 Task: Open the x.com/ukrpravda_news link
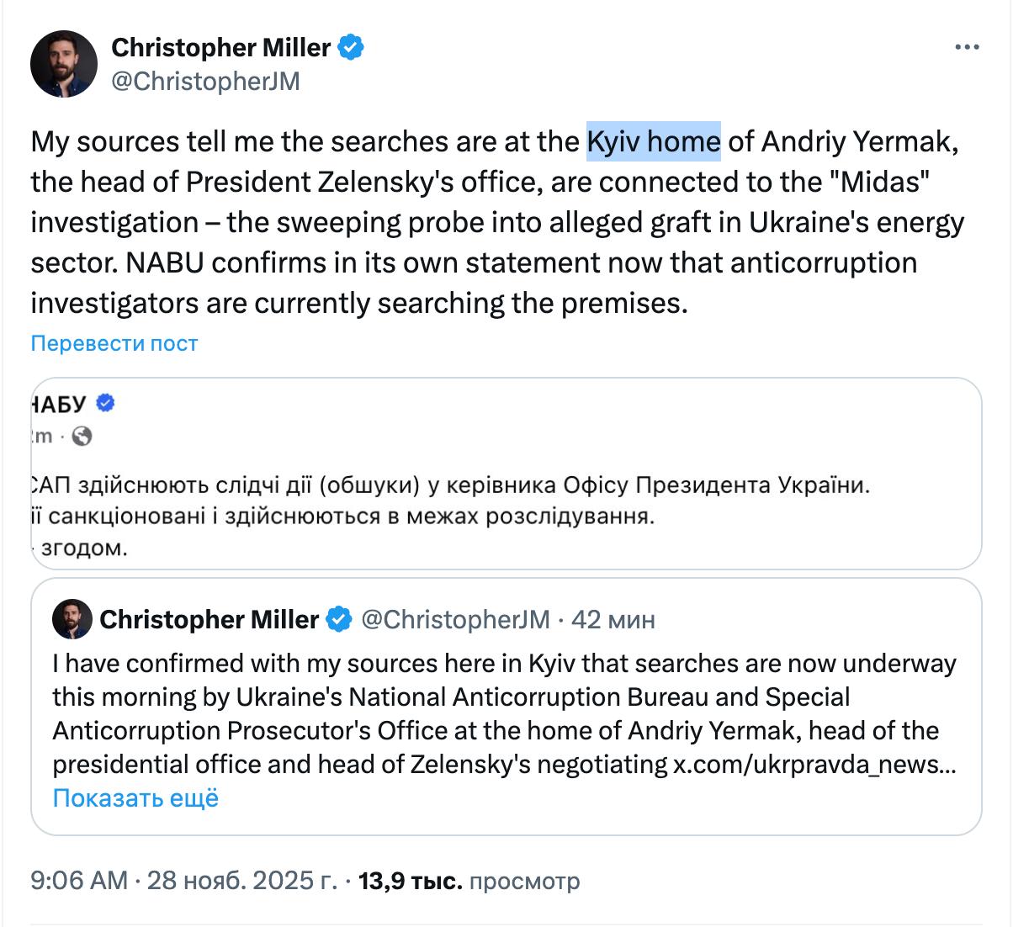click(814, 765)
